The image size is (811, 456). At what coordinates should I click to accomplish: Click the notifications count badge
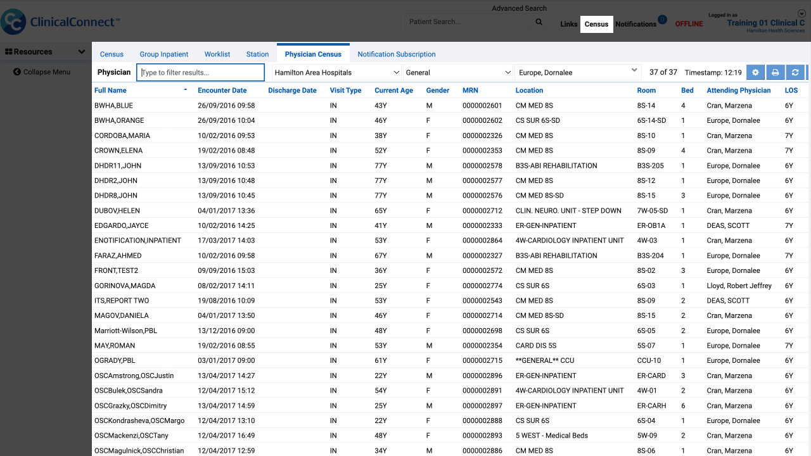(x=662, y=20)
